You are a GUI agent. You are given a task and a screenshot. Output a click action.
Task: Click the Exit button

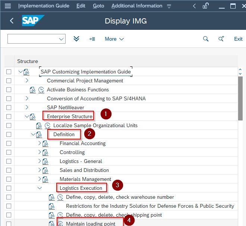point(238,39)
